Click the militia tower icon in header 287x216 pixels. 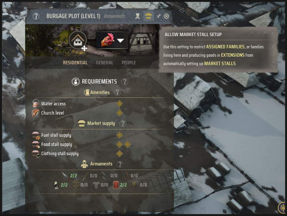tap(138, 16)
